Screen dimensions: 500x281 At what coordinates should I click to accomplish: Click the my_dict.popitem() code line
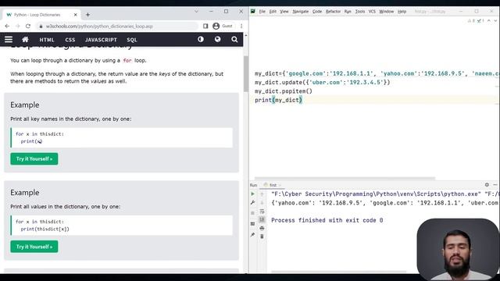284,91
